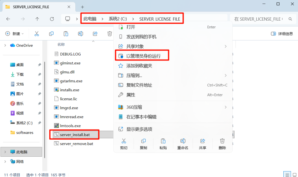Screen dimensions: 298x177
Task: Switch to details list view in the status bar
Action: 287,175
